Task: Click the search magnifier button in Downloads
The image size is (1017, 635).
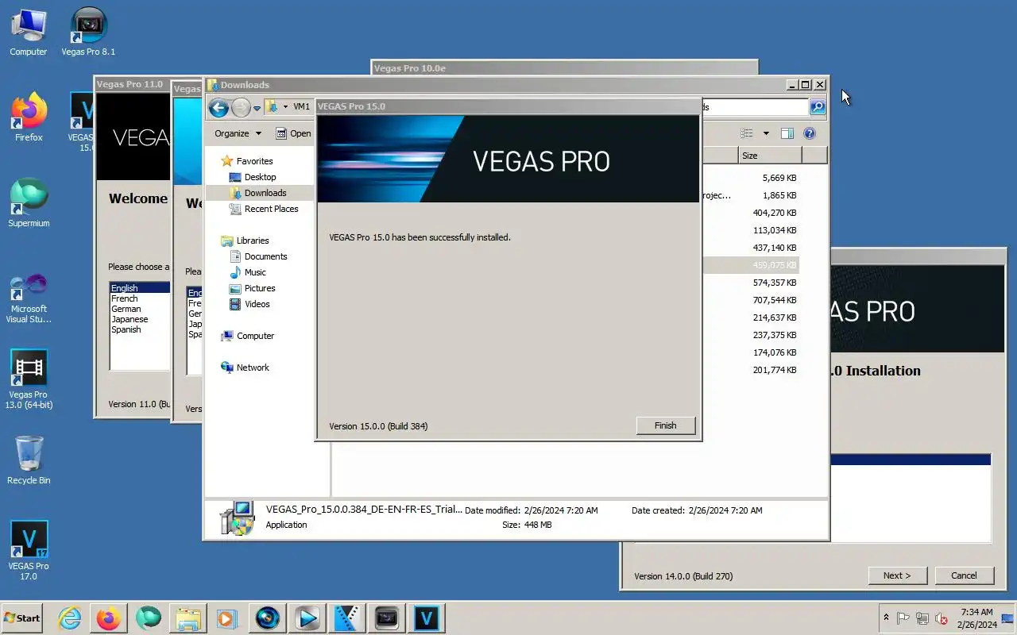Action: coord(818,107)
